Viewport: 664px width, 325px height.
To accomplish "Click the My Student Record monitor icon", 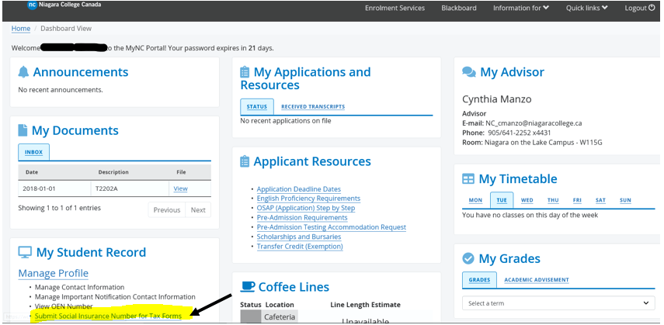I will point(25,253).
